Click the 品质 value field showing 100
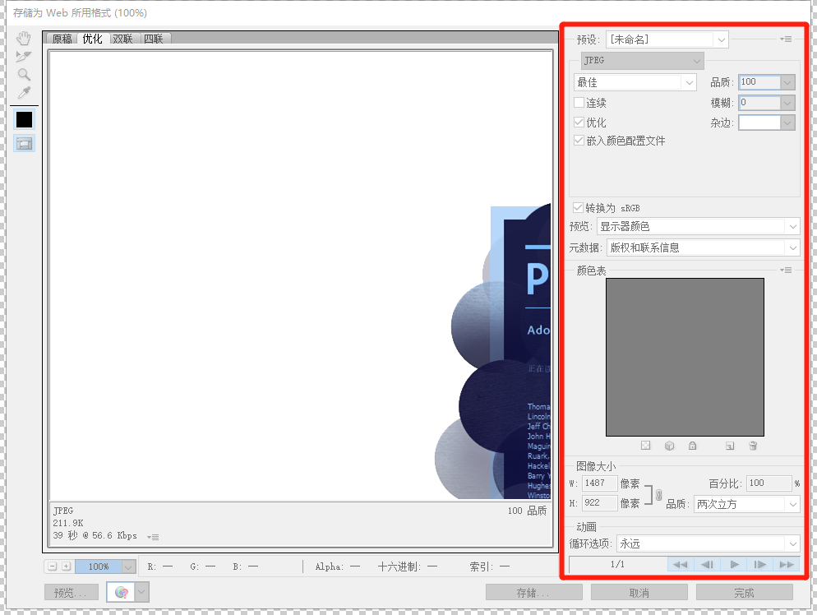Screen dimensions: 817x615 tap(759, 82)
